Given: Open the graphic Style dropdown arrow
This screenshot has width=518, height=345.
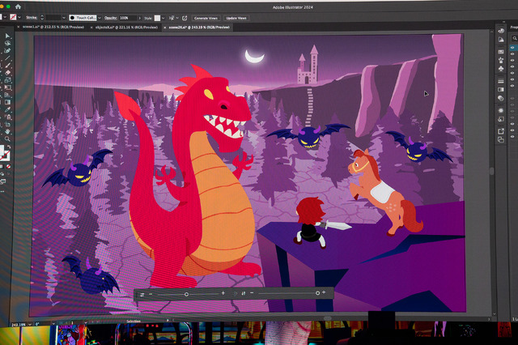Looking at the screenshot, I should click(163, 18).
